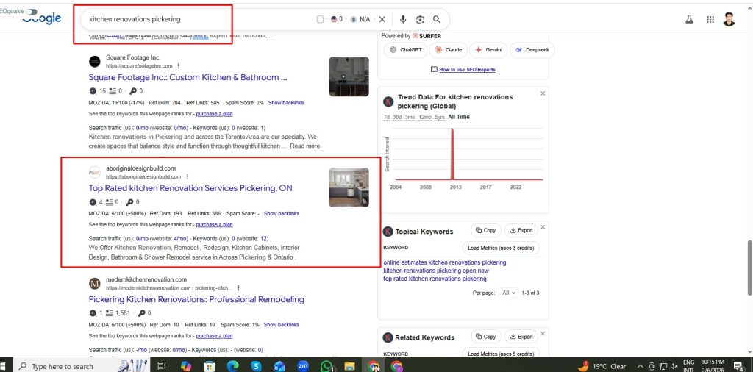Click 'online estimates kitchen renovations pickering' keyword
This screenshot has height=372, width=753.
(445, 262)
